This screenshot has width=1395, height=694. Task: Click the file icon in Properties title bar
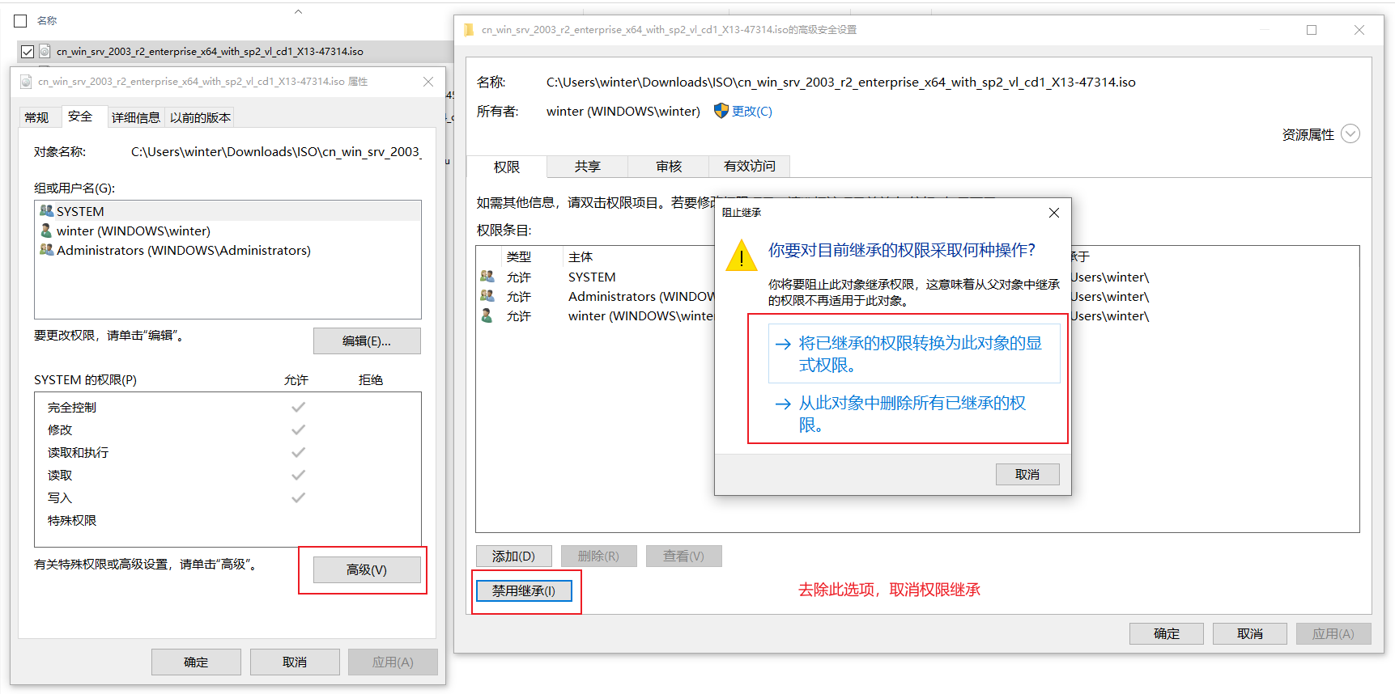coord(26,82)
